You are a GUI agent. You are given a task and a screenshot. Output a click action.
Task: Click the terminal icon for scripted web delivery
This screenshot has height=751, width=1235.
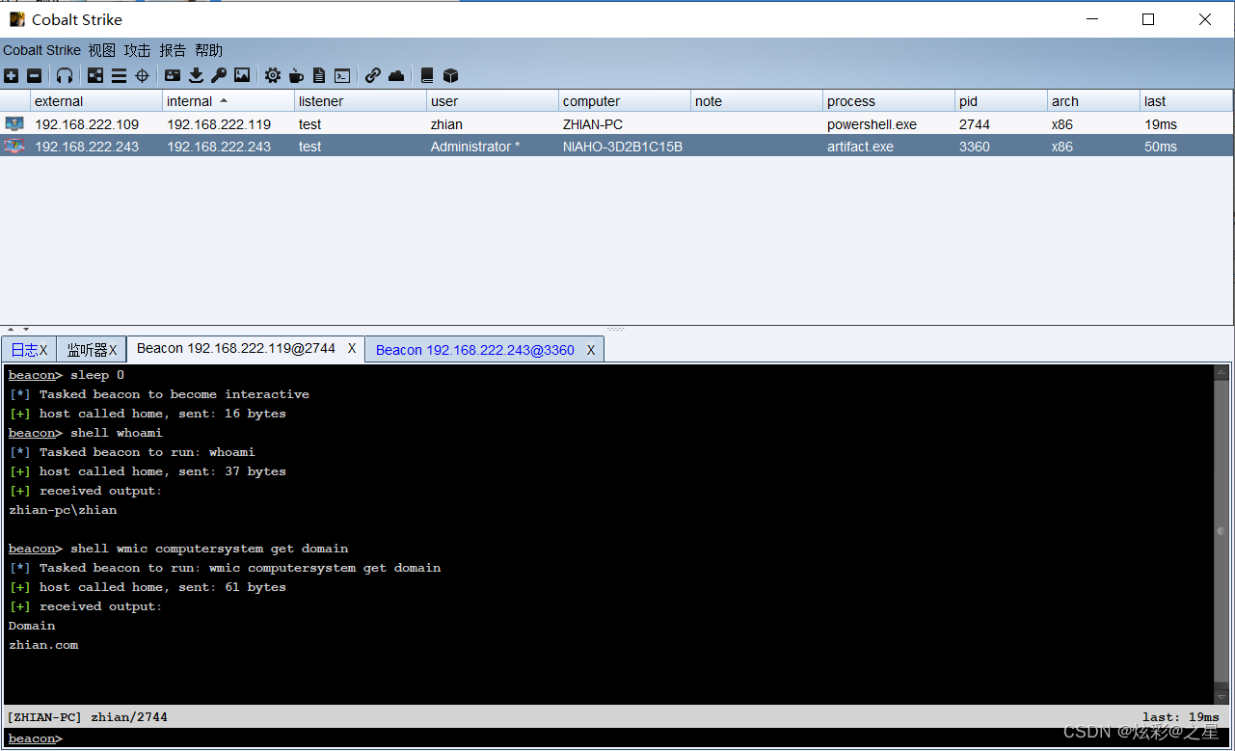click(x=342, y=75)
